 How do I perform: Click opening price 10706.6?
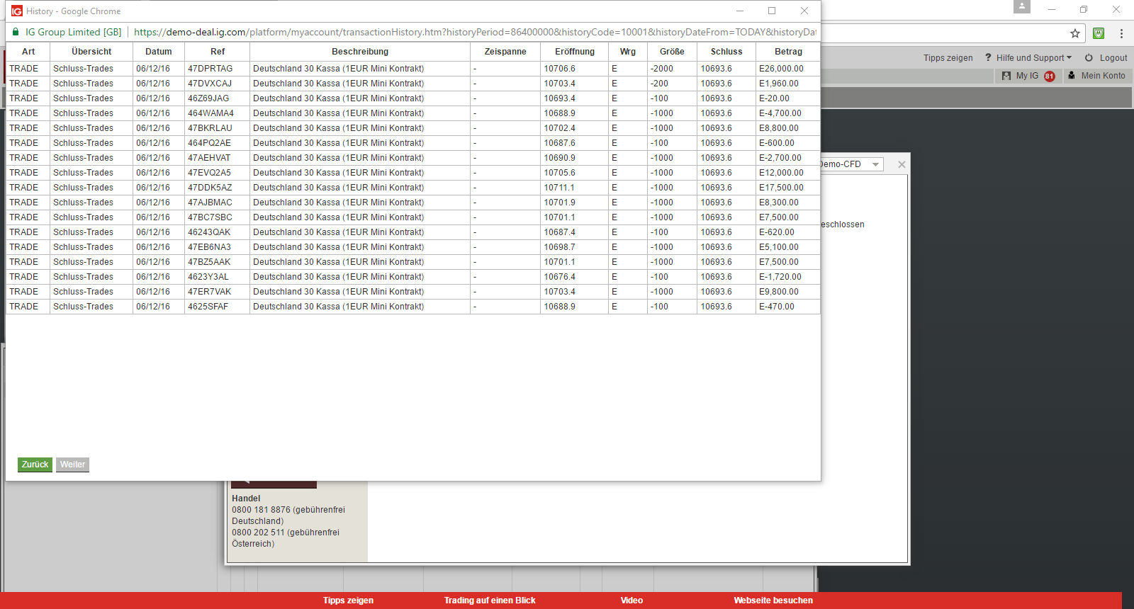click(560, 69)
